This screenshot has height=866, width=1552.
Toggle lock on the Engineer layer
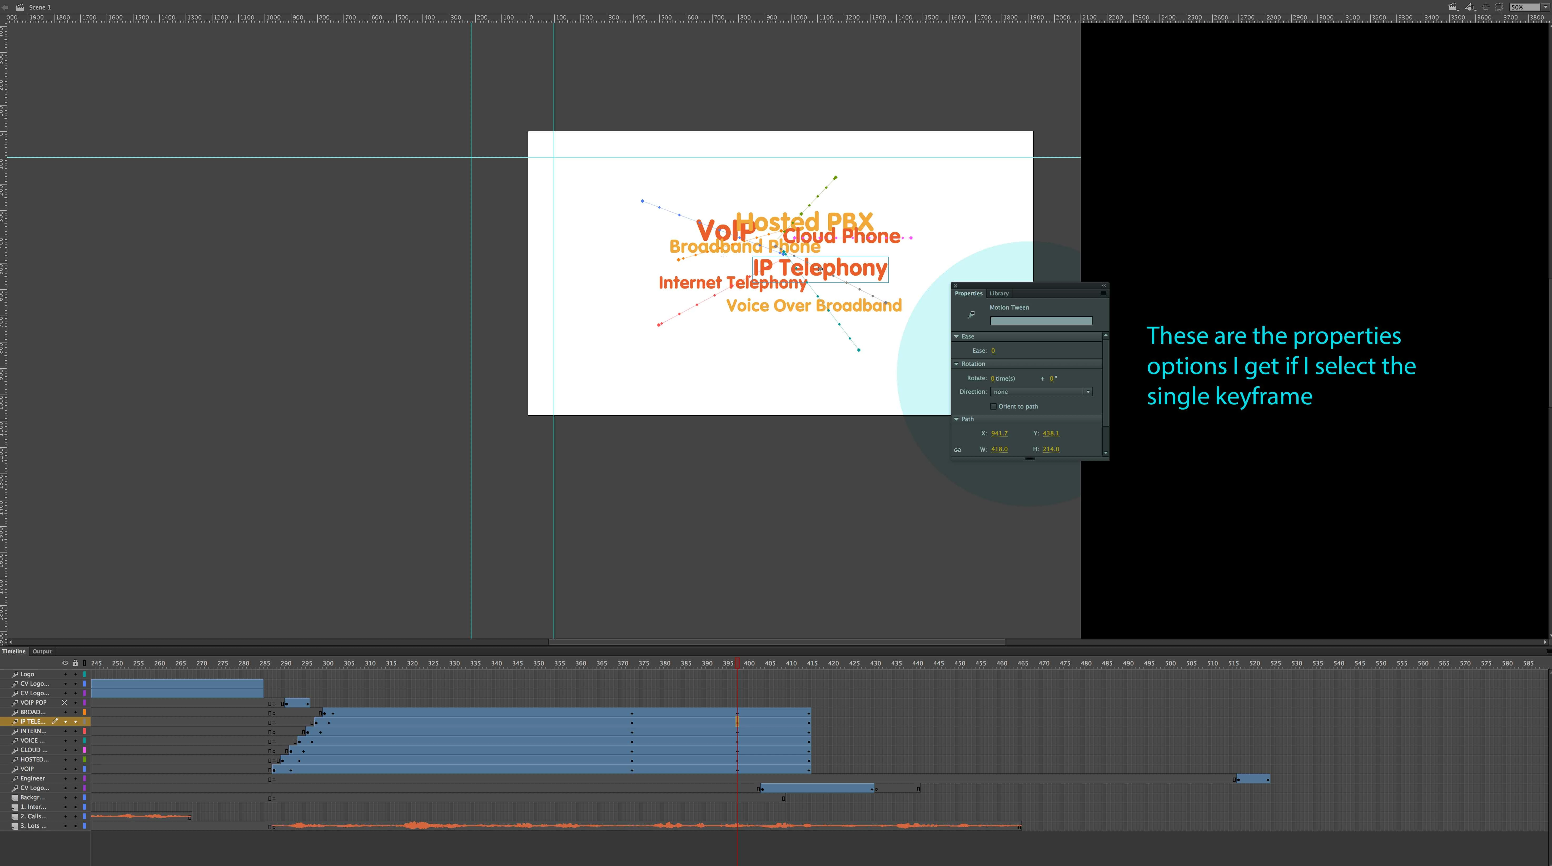click(75, 779)
